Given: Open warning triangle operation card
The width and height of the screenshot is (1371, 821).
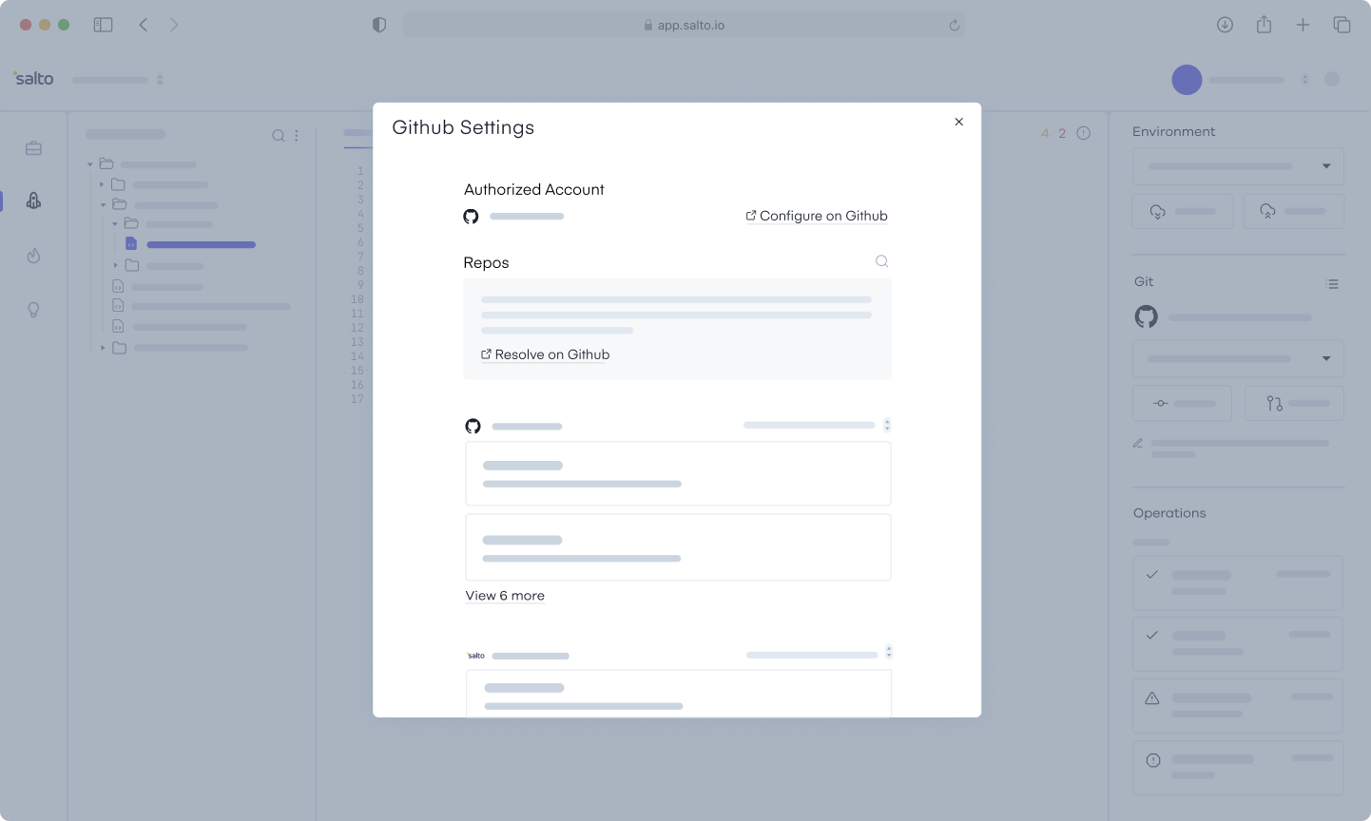Looking at the screenshot, I should pyautogui.click(x=1238, y=705).
